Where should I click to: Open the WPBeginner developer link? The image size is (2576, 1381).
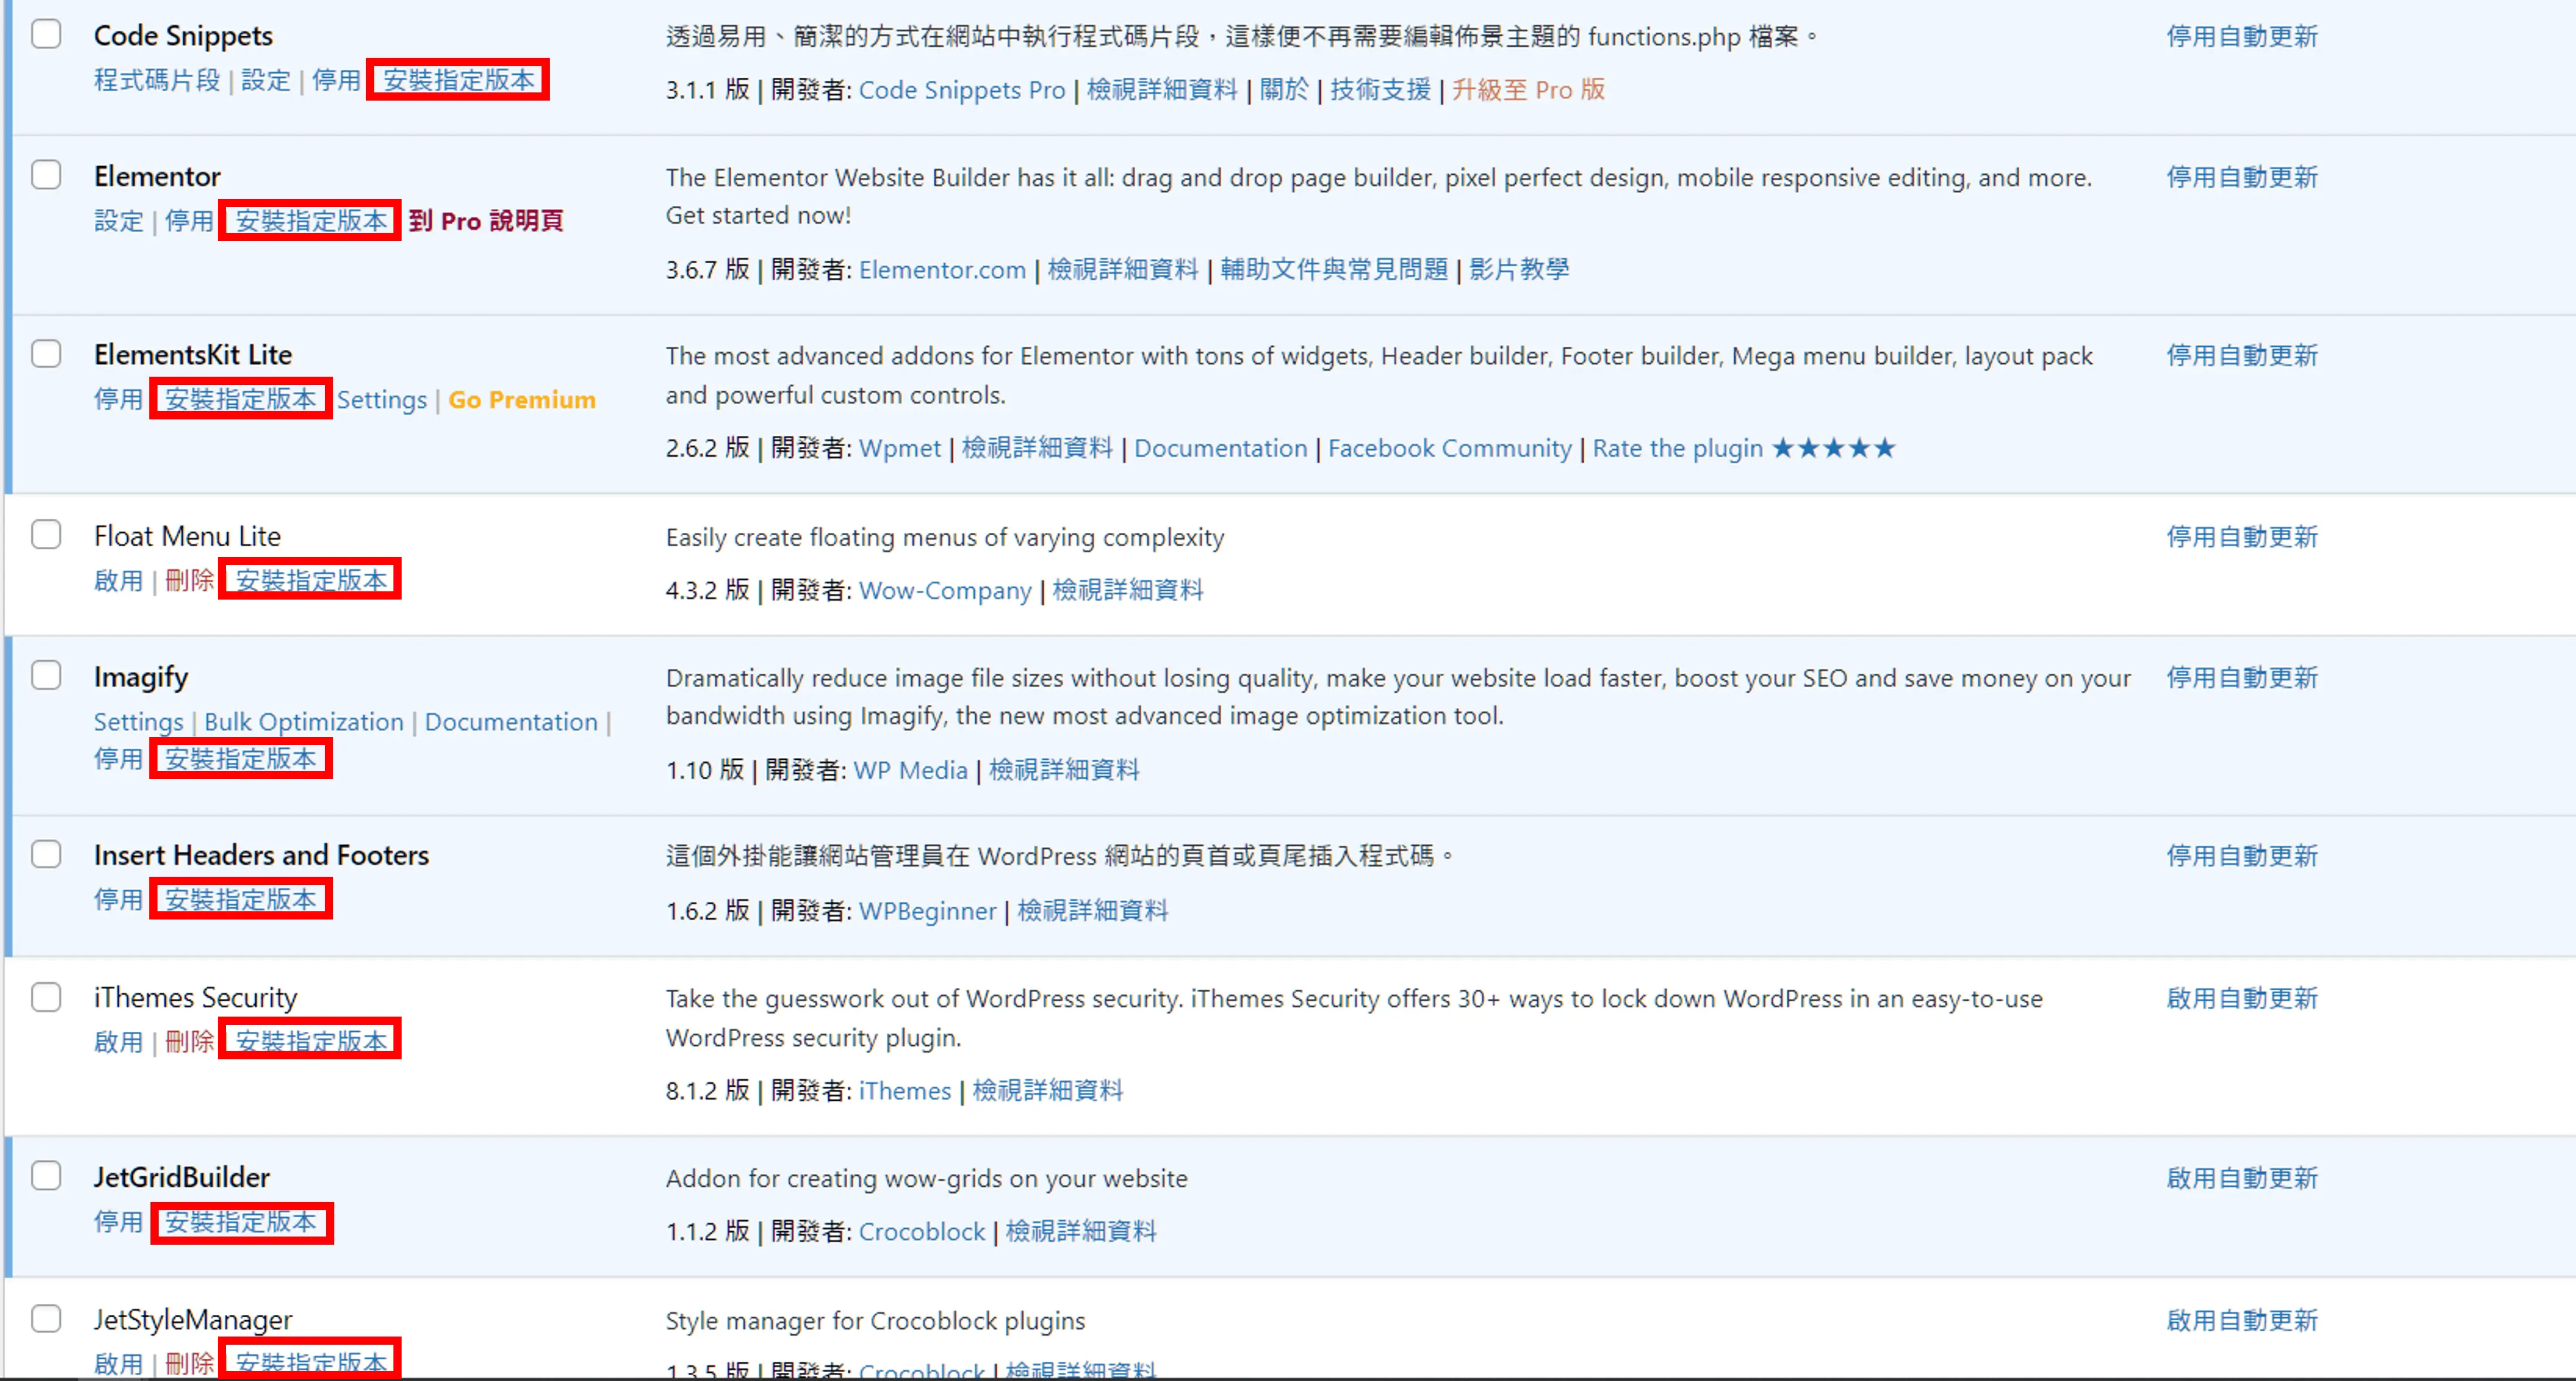928,911
